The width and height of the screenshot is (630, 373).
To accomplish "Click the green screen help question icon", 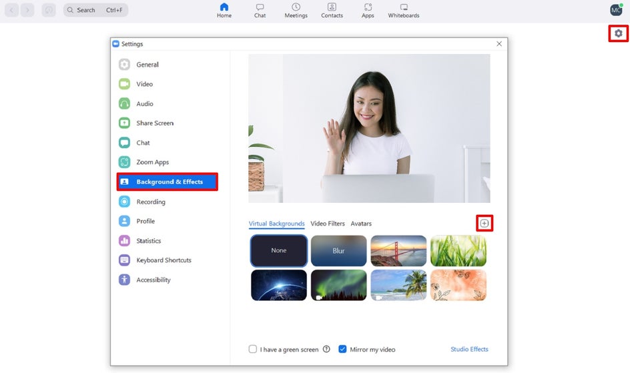I will coord(326,349).
